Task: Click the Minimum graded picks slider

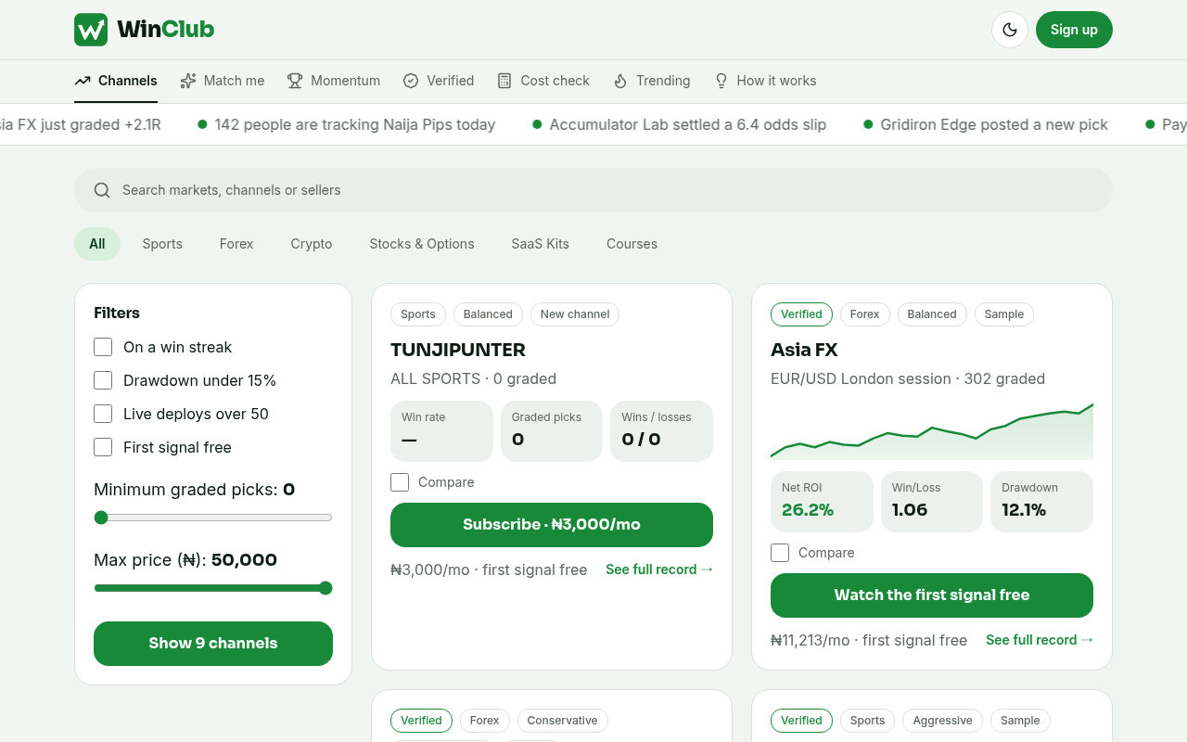Action: (213, 518)
